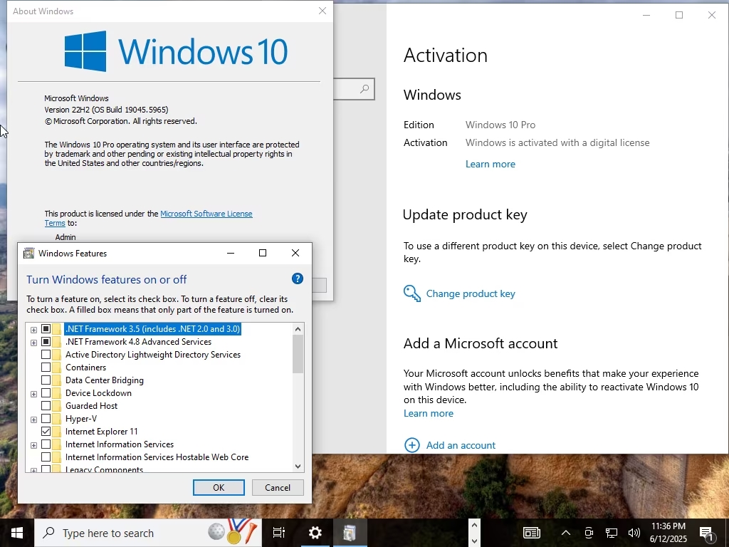Open the Action Center notifications icon
The image size is (729, 547).
point(707,533)
